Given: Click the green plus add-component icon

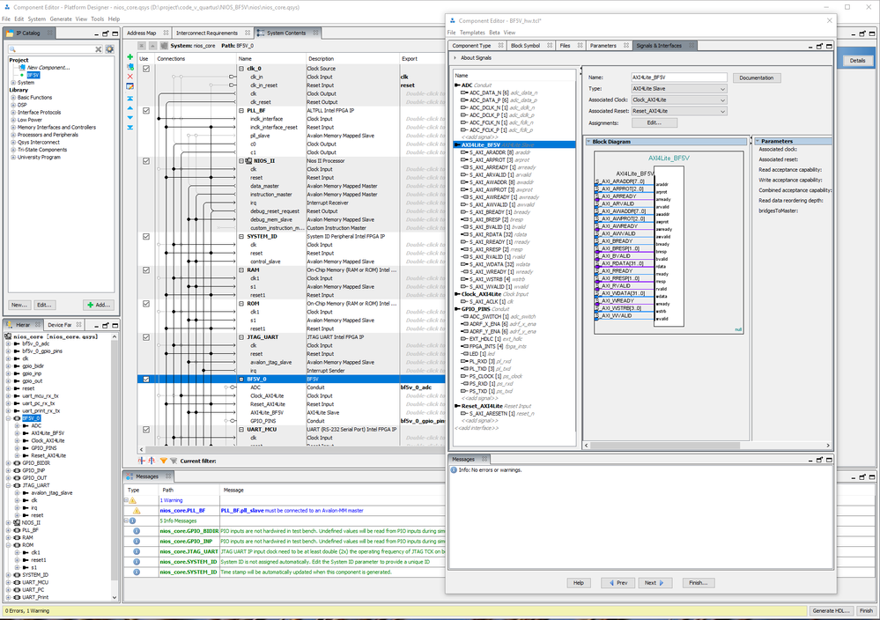Looking at the screenshot, I should pos(130,57).
